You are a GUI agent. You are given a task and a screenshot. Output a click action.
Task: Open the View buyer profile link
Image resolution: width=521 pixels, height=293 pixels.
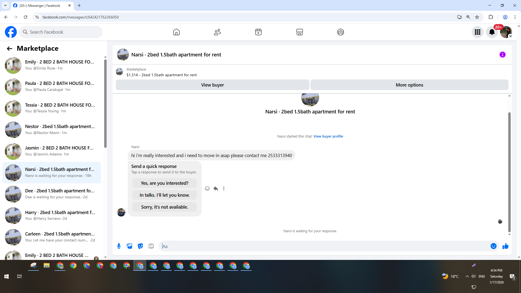click(328, 136)
